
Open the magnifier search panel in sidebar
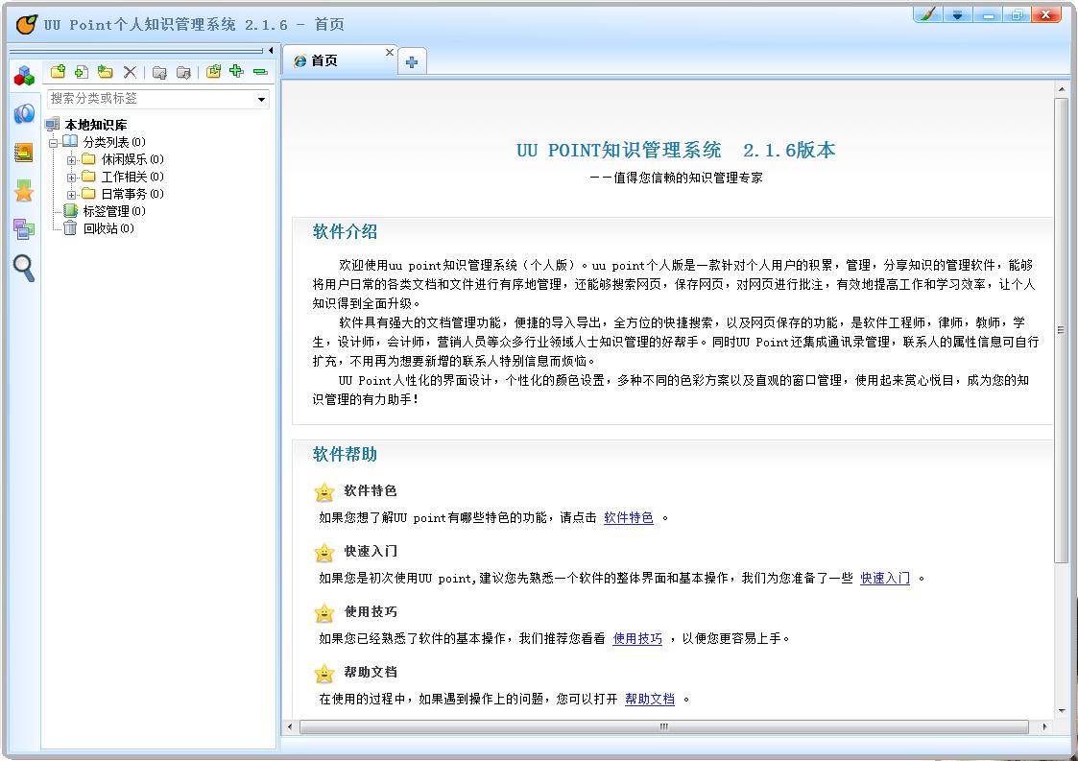[24, 269]
